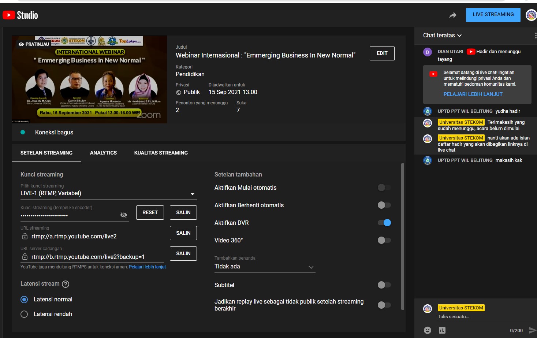Open the LIVE-1 stream key dropdown
The height and width of the screenshot is (338, 537).
(109, 193)
